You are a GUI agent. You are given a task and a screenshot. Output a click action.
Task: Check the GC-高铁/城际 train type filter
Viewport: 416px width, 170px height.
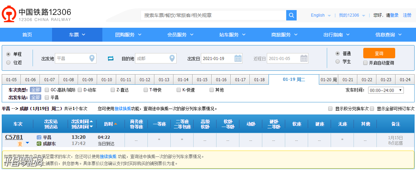click(47, 90)
